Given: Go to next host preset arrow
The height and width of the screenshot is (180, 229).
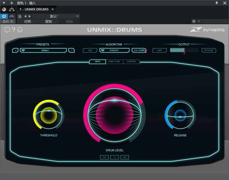Looking at the screenshot, I should click(30, 16).
